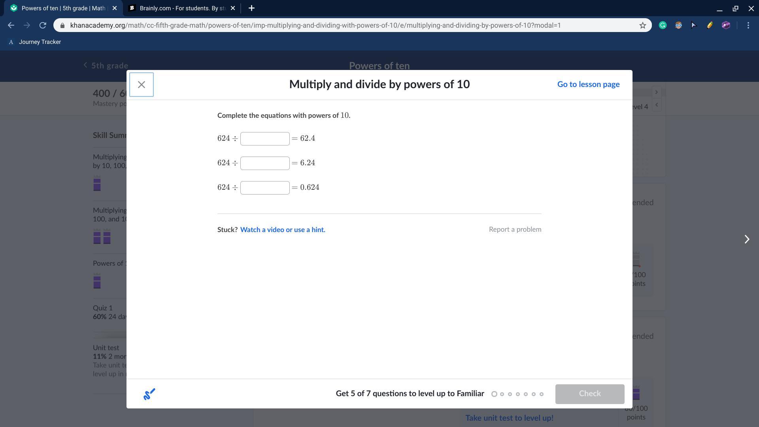Navigate back to 5th grade
This screenshot has height=427, width=759.
(x=106, y=66)
